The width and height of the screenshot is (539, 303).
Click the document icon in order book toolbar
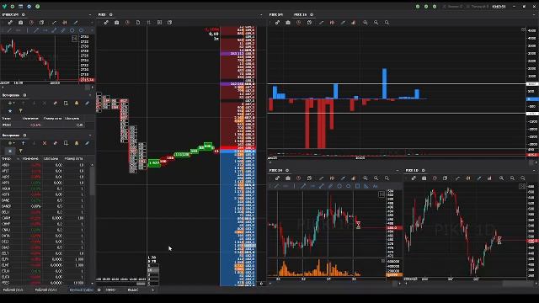[x=138, y=23]
